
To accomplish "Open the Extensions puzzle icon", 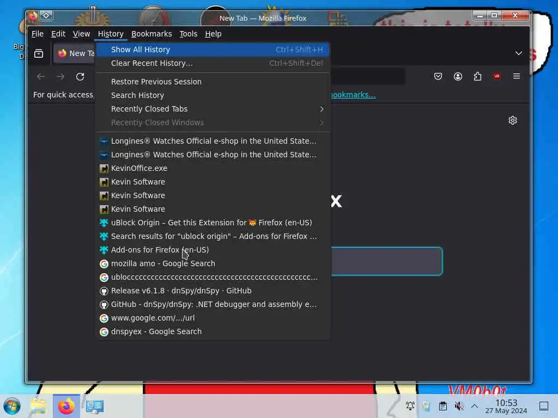I will pos(477,76).
